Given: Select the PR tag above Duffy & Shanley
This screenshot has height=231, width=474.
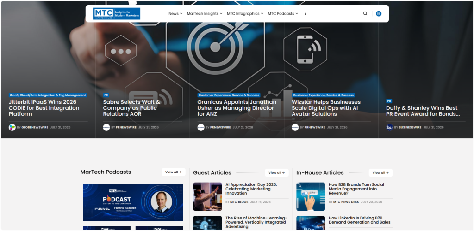Looking at the screenshot, I should 389,101.
